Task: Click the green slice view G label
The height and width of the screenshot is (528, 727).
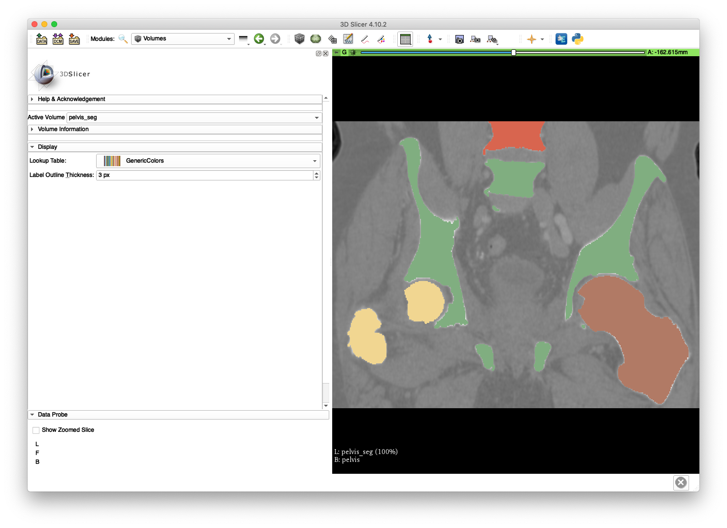Action: pyautogui.click(x=345, y=52)
